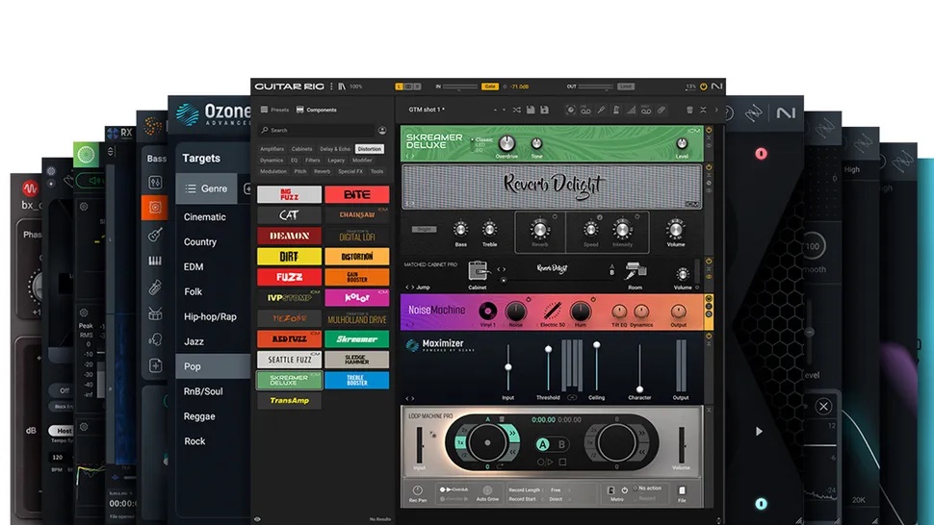The height and width of the screenshot is (525, 934).
Task: Expand sidebar with right chevron in toolbar
Action: (x=716, y=110)
